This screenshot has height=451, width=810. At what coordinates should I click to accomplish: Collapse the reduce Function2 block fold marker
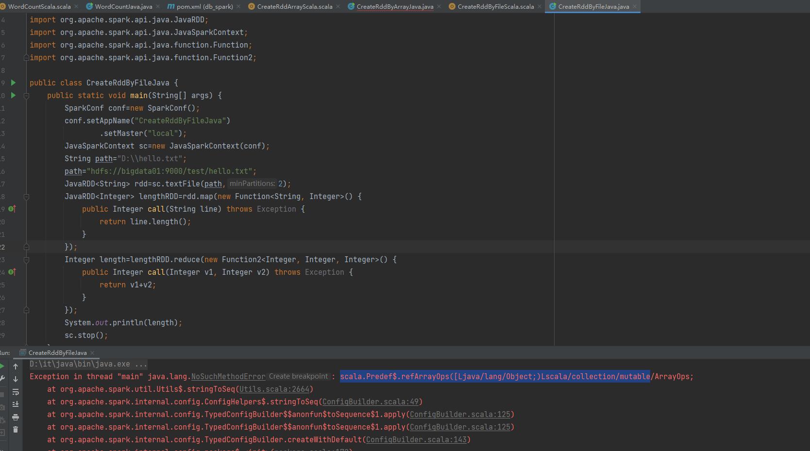click(26, 260)
